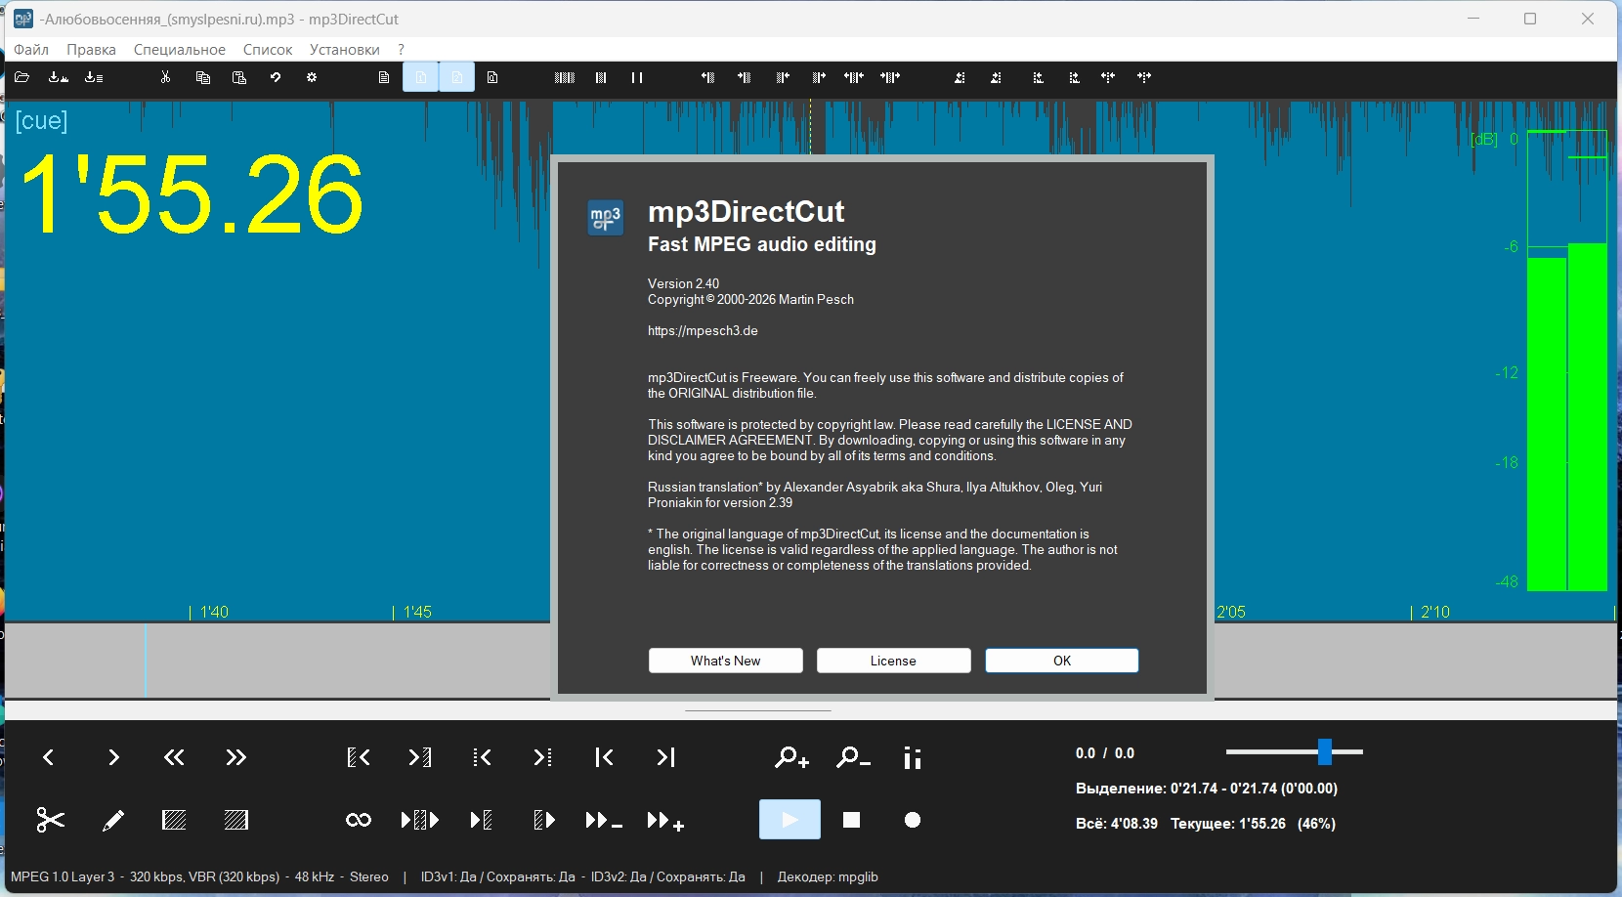Viewport: 1622px width, 897px height.
Task: Click the https://mpesch3.de link text
Action: pos(703,330)
